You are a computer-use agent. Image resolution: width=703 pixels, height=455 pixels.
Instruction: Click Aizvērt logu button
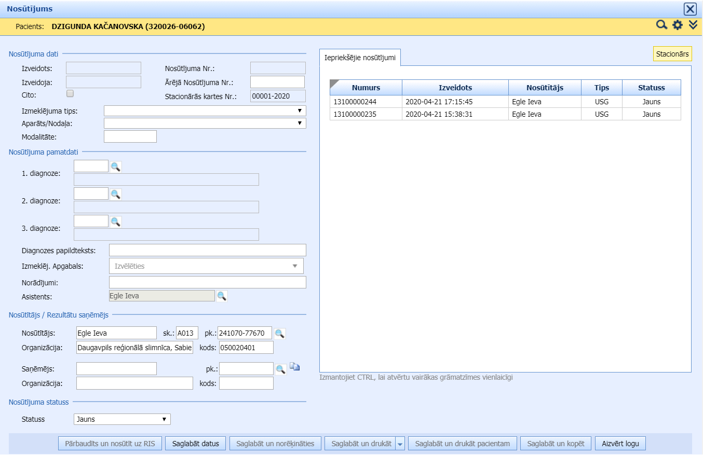click(x=620, y=444)
